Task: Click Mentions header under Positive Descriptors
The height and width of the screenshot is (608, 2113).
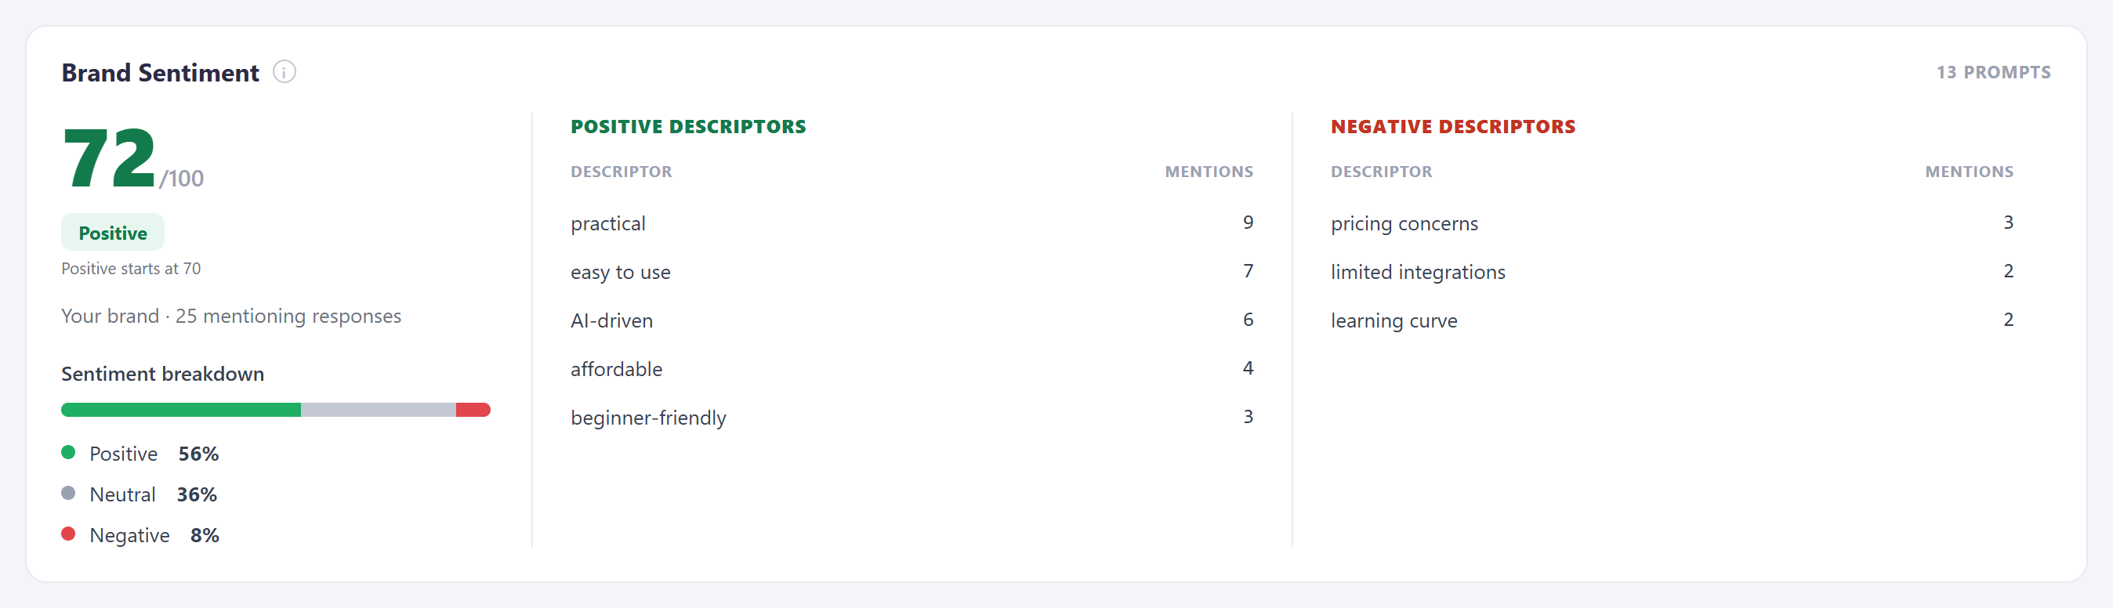Action: [1209, 172]
